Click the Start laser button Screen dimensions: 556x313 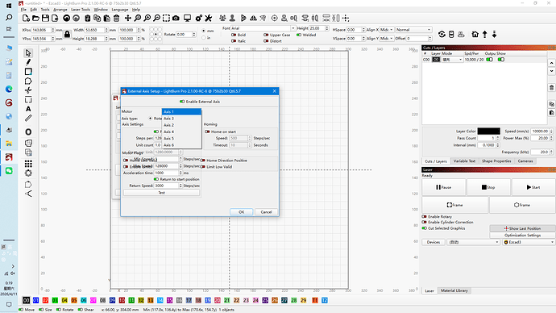pos(533,187)
